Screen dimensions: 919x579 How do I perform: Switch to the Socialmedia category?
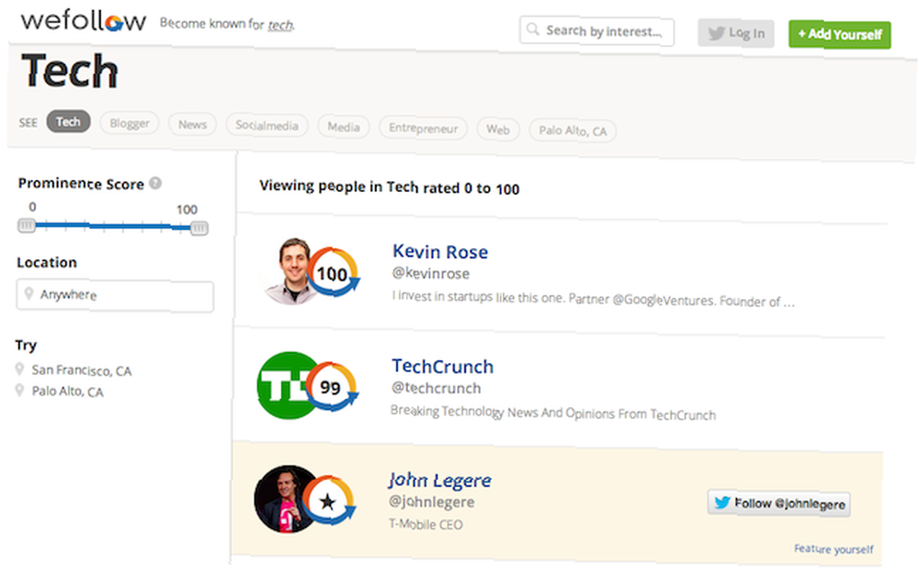pos(267,125)
